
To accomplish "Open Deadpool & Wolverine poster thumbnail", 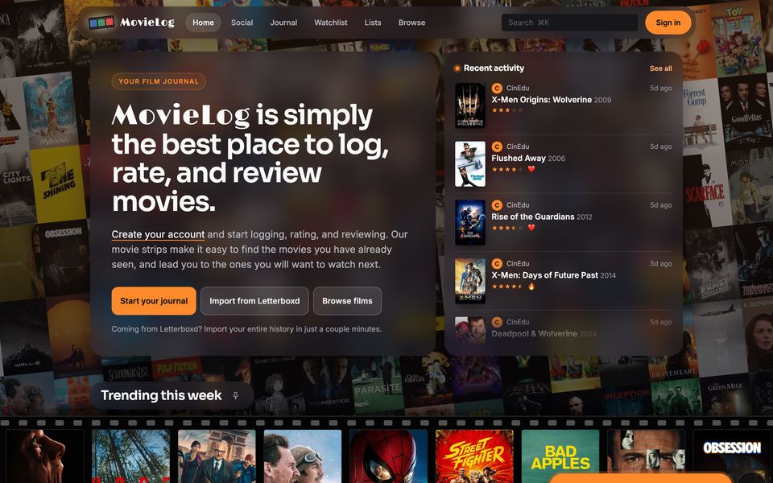I will pos(469,330).
